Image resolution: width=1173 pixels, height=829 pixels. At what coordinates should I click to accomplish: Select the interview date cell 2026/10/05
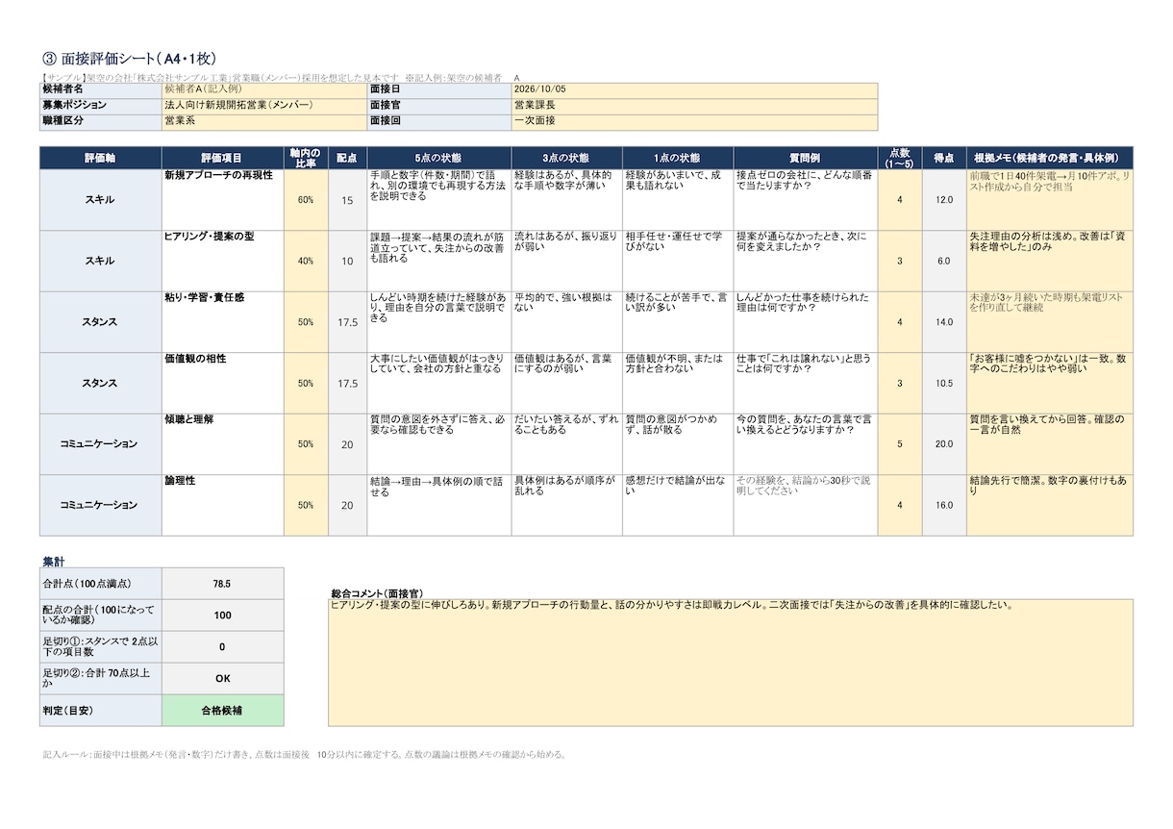point(694,89)
